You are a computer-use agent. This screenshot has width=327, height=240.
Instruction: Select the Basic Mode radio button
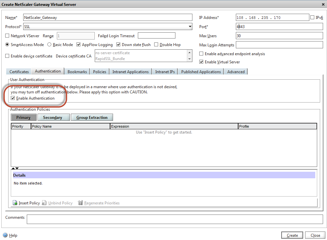click(x=50, y=45)
